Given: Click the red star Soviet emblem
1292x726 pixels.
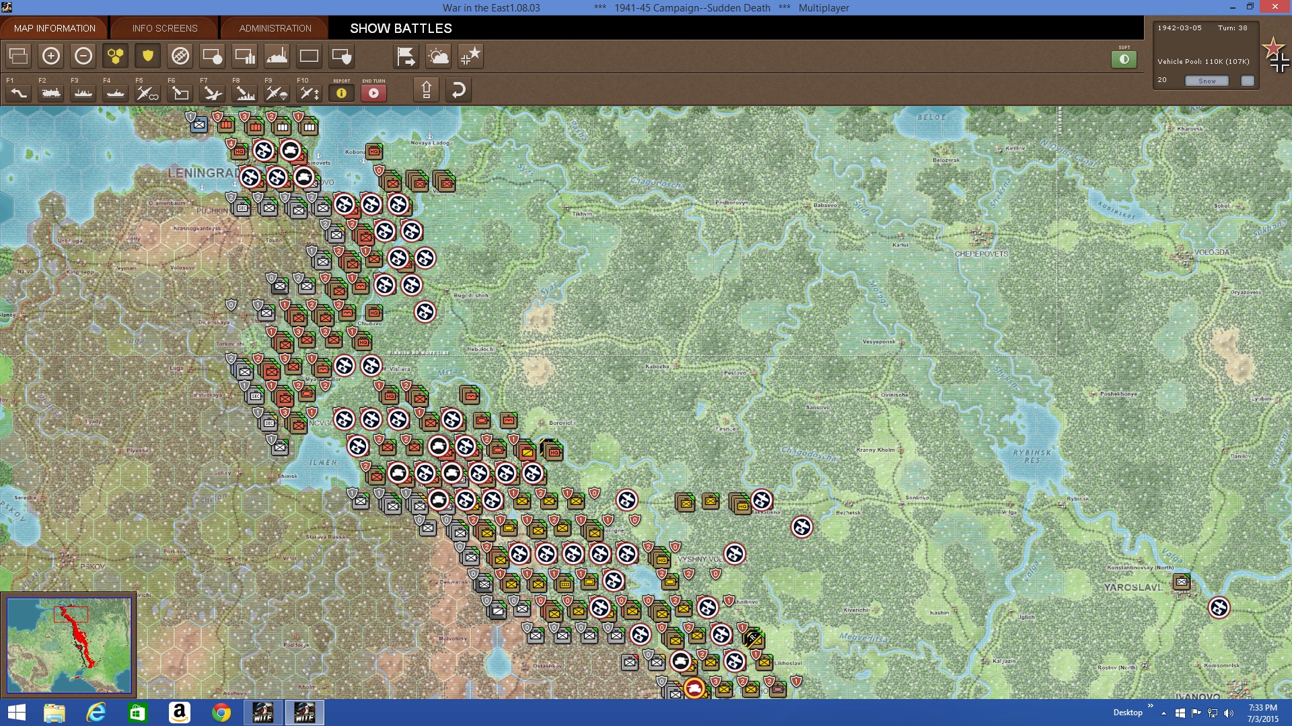Looking at the screenshot, I should click(x=1273, y=48).
